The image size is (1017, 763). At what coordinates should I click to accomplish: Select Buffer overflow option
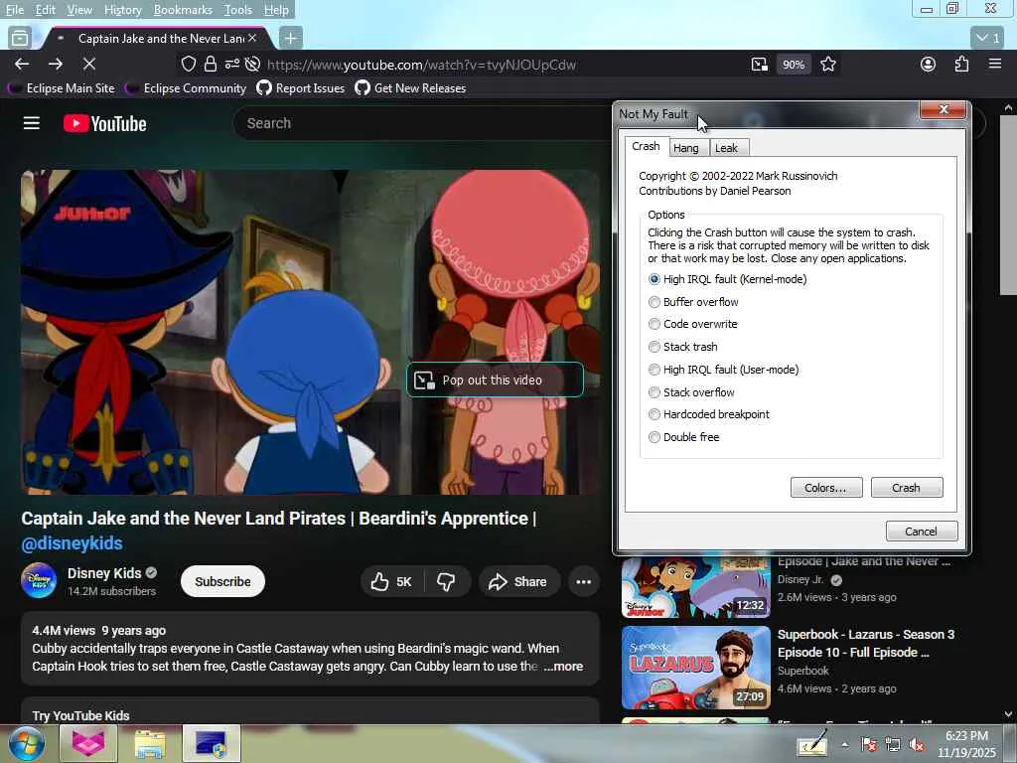pyautogui.click(x=692, y=302)
